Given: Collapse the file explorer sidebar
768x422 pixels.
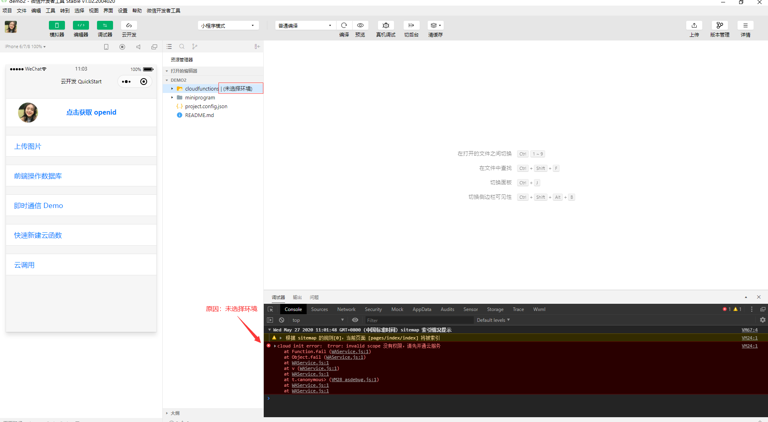Looking at the screenshot, I should (257, 46).
